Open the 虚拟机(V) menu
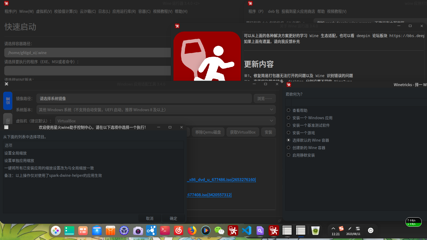The width and height of the screenshot is (427, 240). click(44, 11)
